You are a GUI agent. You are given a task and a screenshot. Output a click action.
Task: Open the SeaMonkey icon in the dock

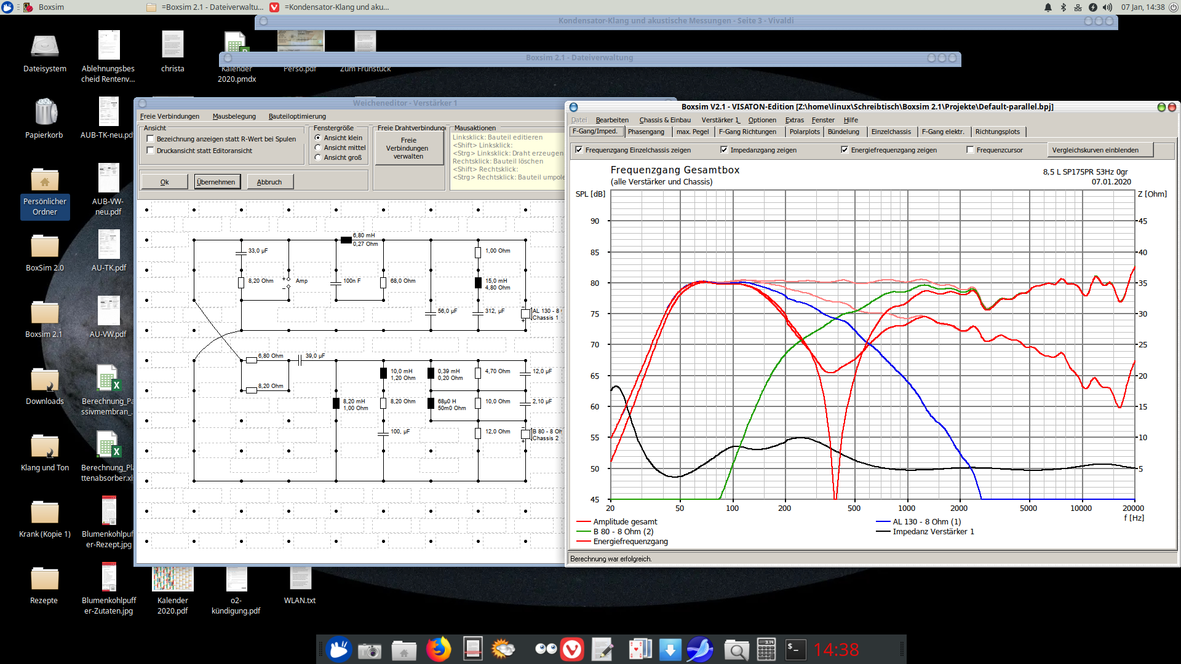pos(700,649)
